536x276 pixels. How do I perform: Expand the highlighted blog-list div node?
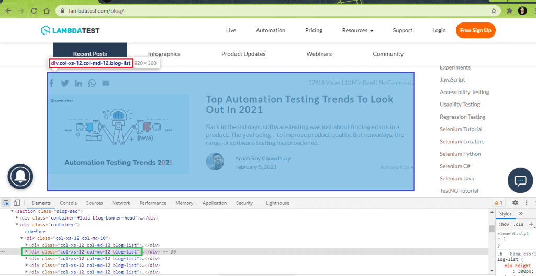(x=27, y=251)
